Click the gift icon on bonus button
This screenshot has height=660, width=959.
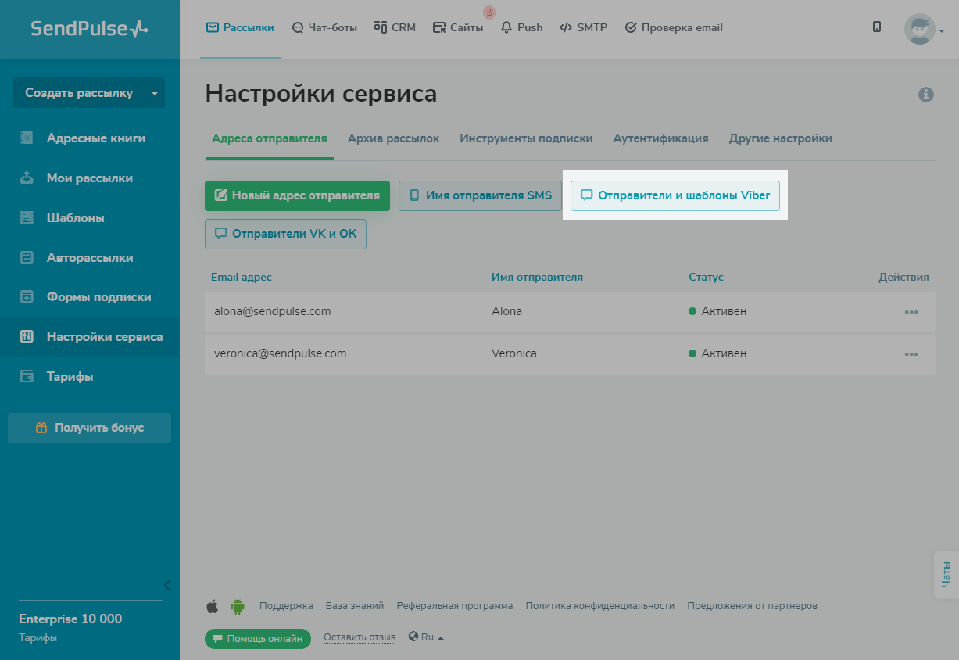click(x=41, y=428)
